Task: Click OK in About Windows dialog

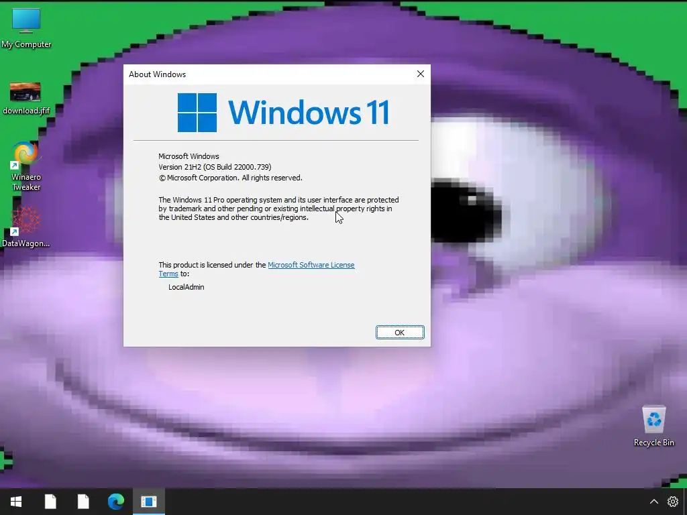Action: click(x=400, y=333)
